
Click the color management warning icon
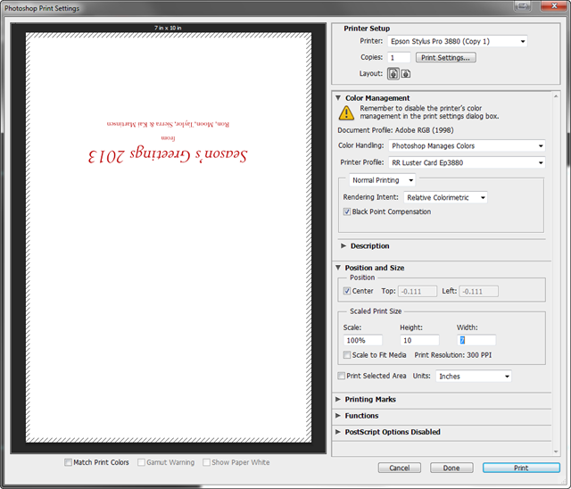click(346, 112)
